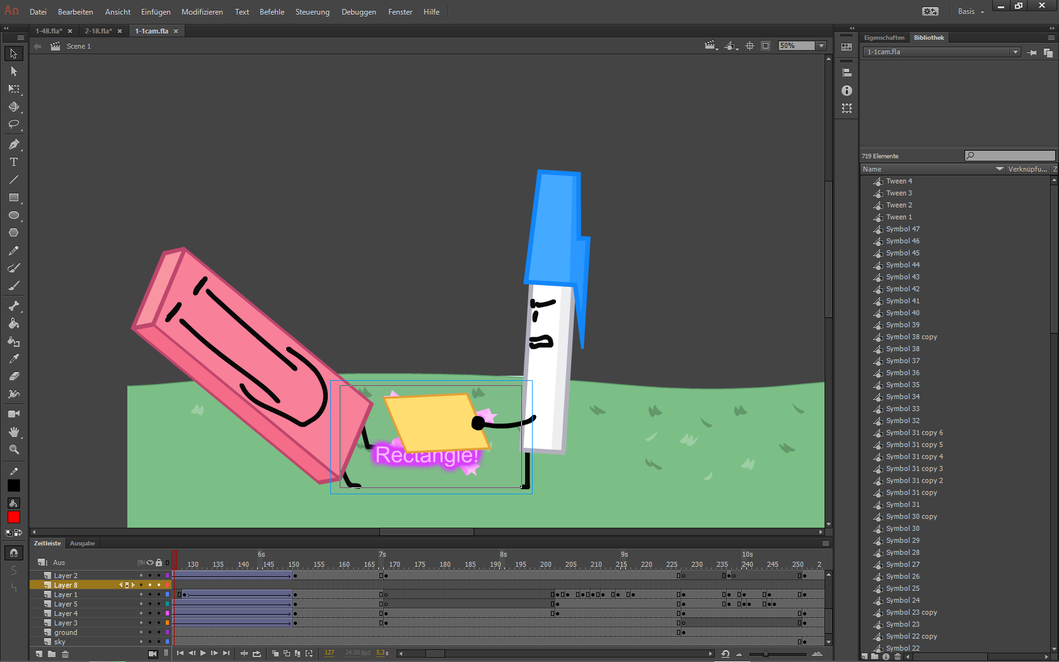Select the Pencil tool

14,250
